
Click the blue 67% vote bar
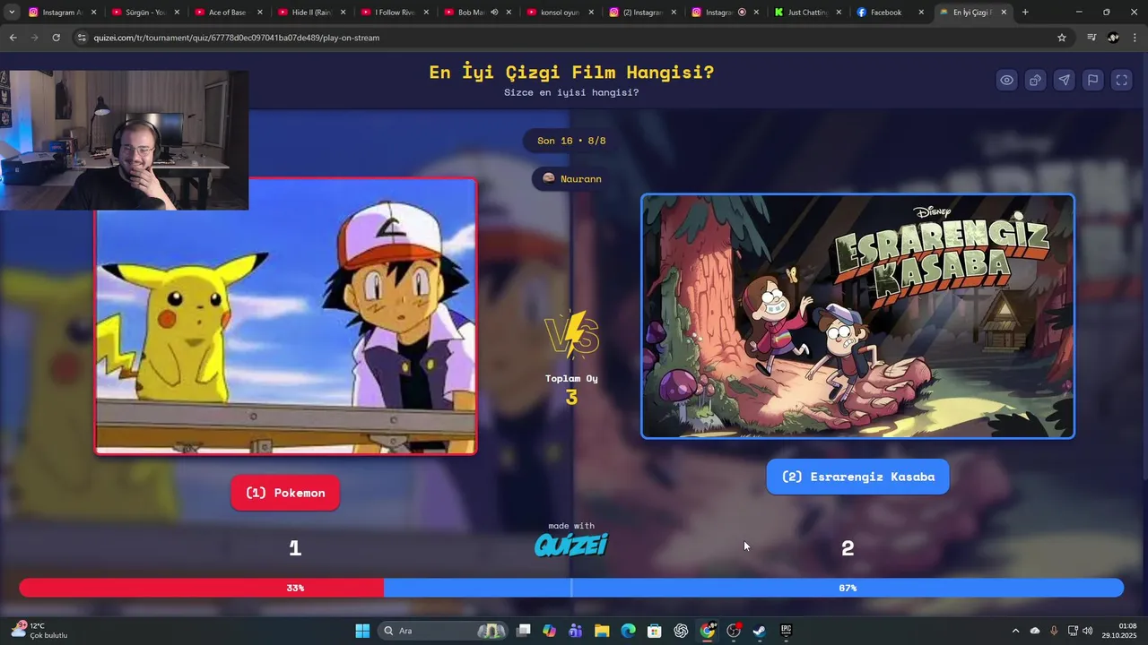coord(753,588)
